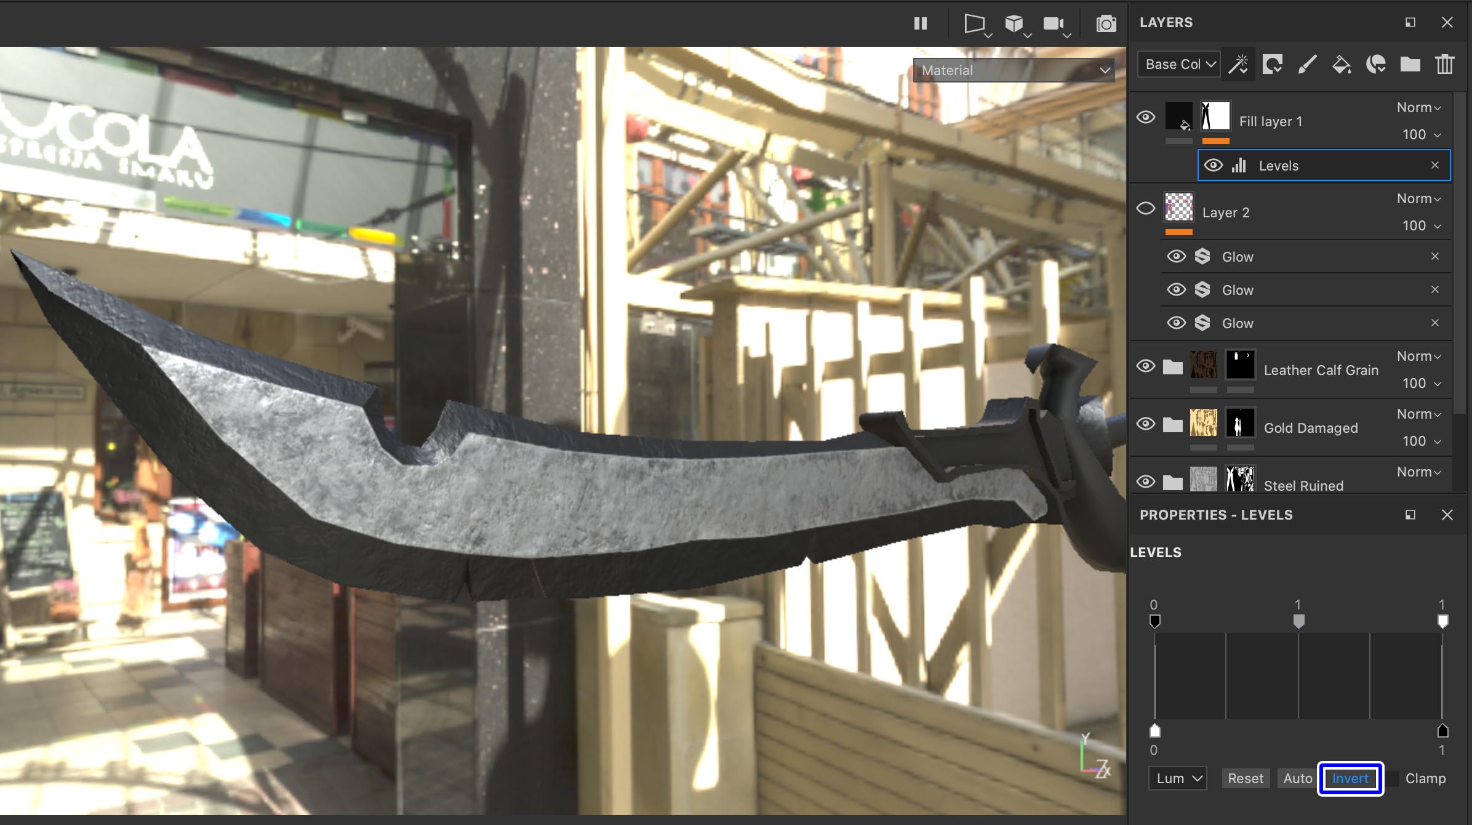Enable Invert in the Levels properties
The width and height of the screenshot is (1472, 825).
(1350, 778)
